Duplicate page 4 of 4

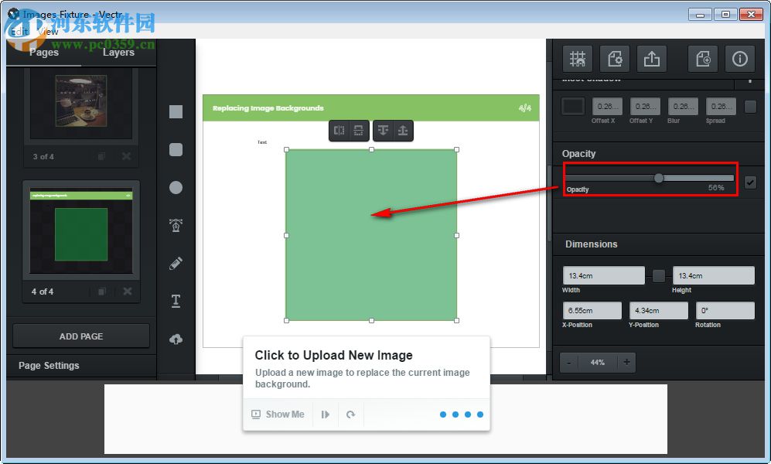pos(102,292)
